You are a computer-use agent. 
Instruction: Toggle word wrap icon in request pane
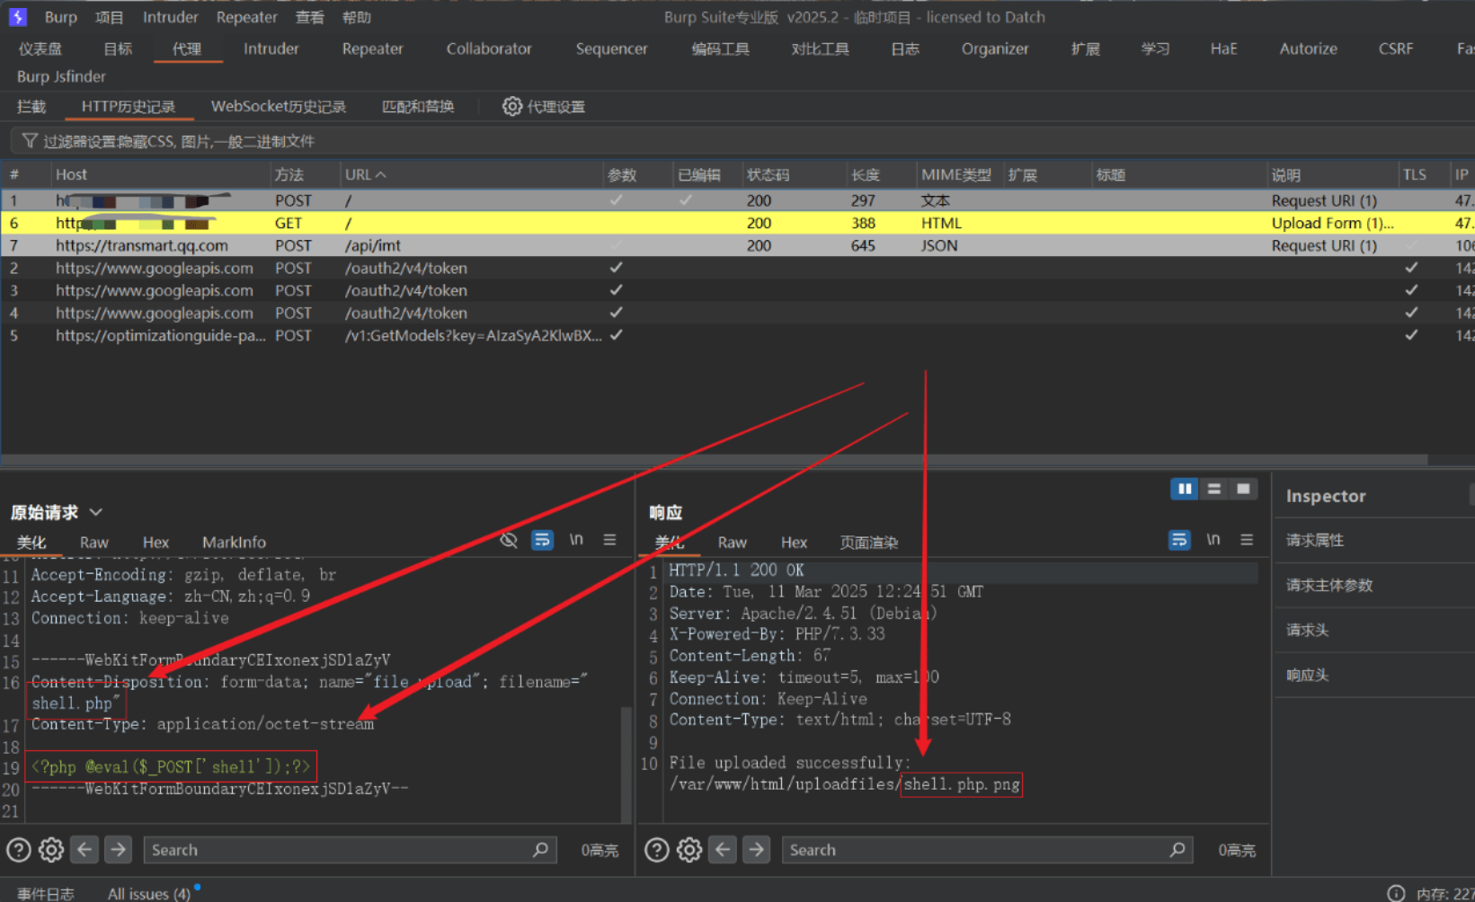[542, 540]
